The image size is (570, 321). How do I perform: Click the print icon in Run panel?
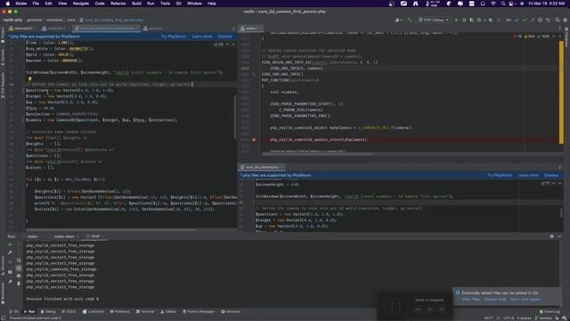(x=19, y=276)
